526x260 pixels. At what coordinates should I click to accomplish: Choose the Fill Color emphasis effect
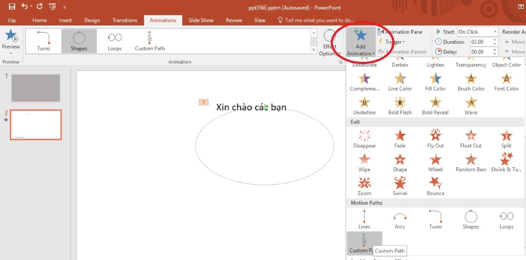click(436, 82)
